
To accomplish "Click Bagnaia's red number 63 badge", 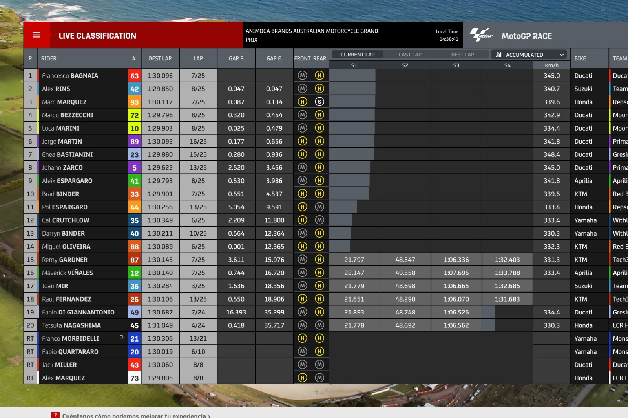I will pos(134,76).
